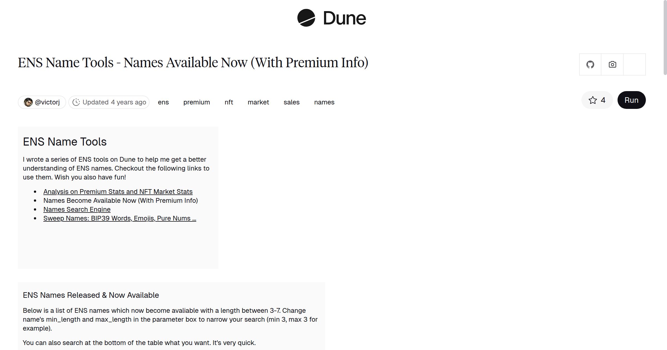Viewport: 667px width, 350px height.
Task: Click the star icon to favorite the dashboard
Action: (x=593, y=100)
